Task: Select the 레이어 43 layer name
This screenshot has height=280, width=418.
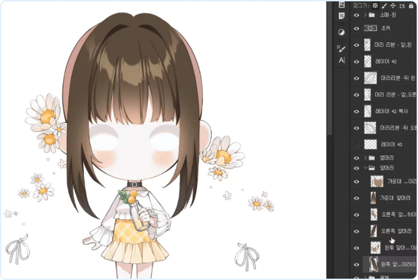Action: [x=392, y=144]
